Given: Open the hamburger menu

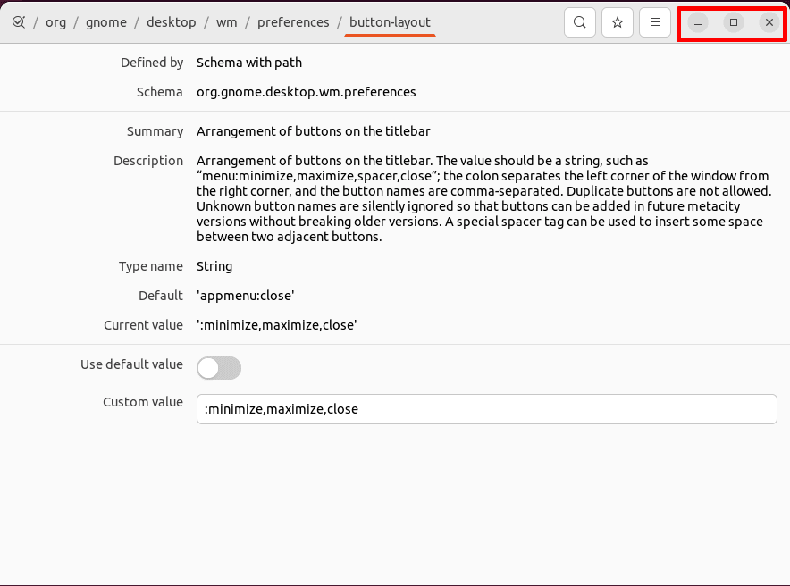Looking at the screenshot, I should pos(654,22).
